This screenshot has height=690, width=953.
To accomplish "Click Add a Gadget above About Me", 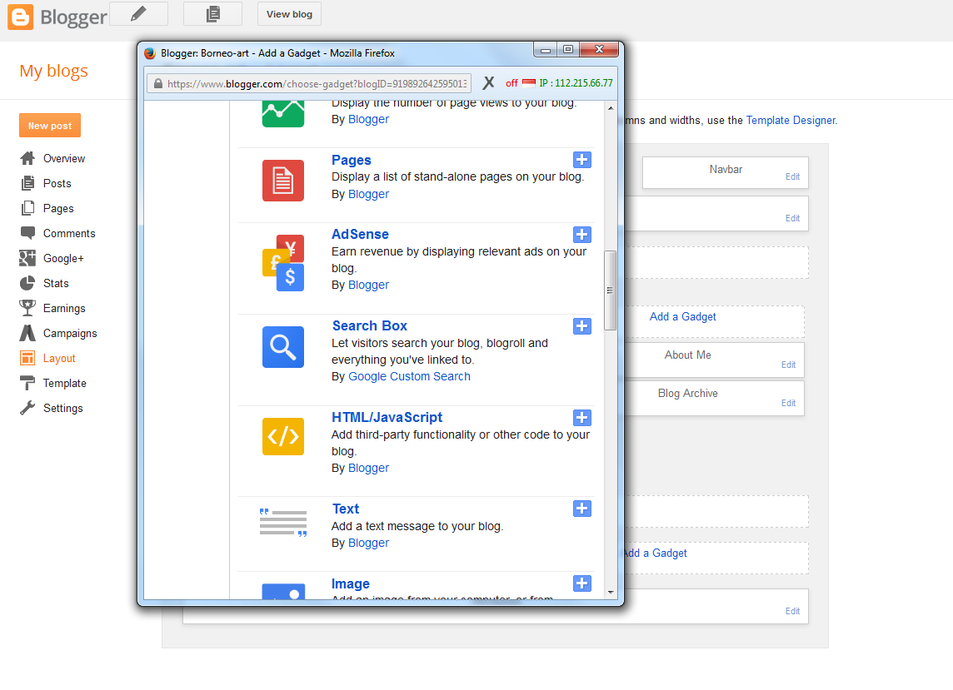I will pos(682,317).
